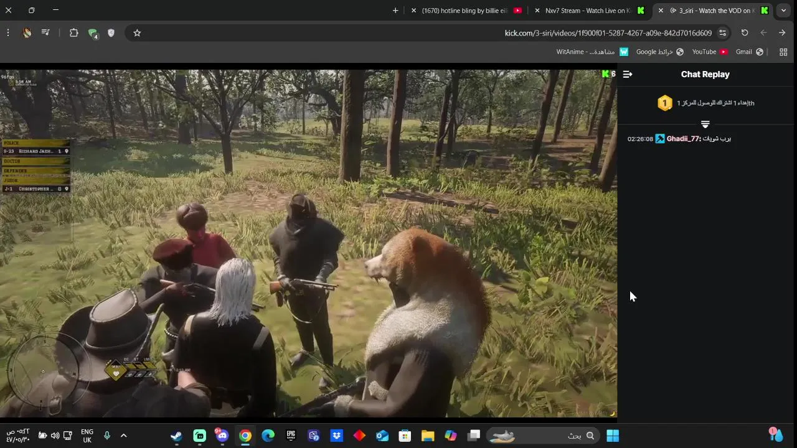Open Copilot from the taskbar
This screenshot has width=797, height=448.
(x=451, y=436)
